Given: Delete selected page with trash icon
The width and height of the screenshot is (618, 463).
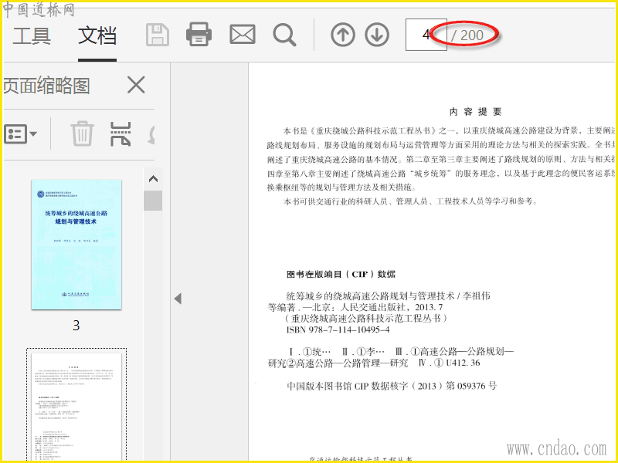Looking at the screenshot, I should (83, 133).
